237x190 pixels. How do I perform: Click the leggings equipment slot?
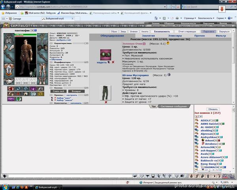coord(42,70)
